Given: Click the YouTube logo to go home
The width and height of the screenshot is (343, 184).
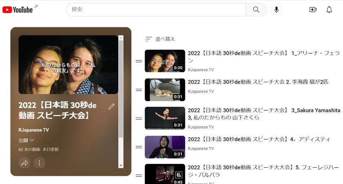Looking at the screenshot, I should 18,9.
